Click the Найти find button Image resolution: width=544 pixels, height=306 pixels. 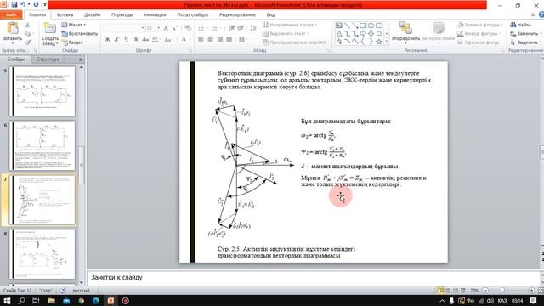pyautogui.click(x=521, y=25)
